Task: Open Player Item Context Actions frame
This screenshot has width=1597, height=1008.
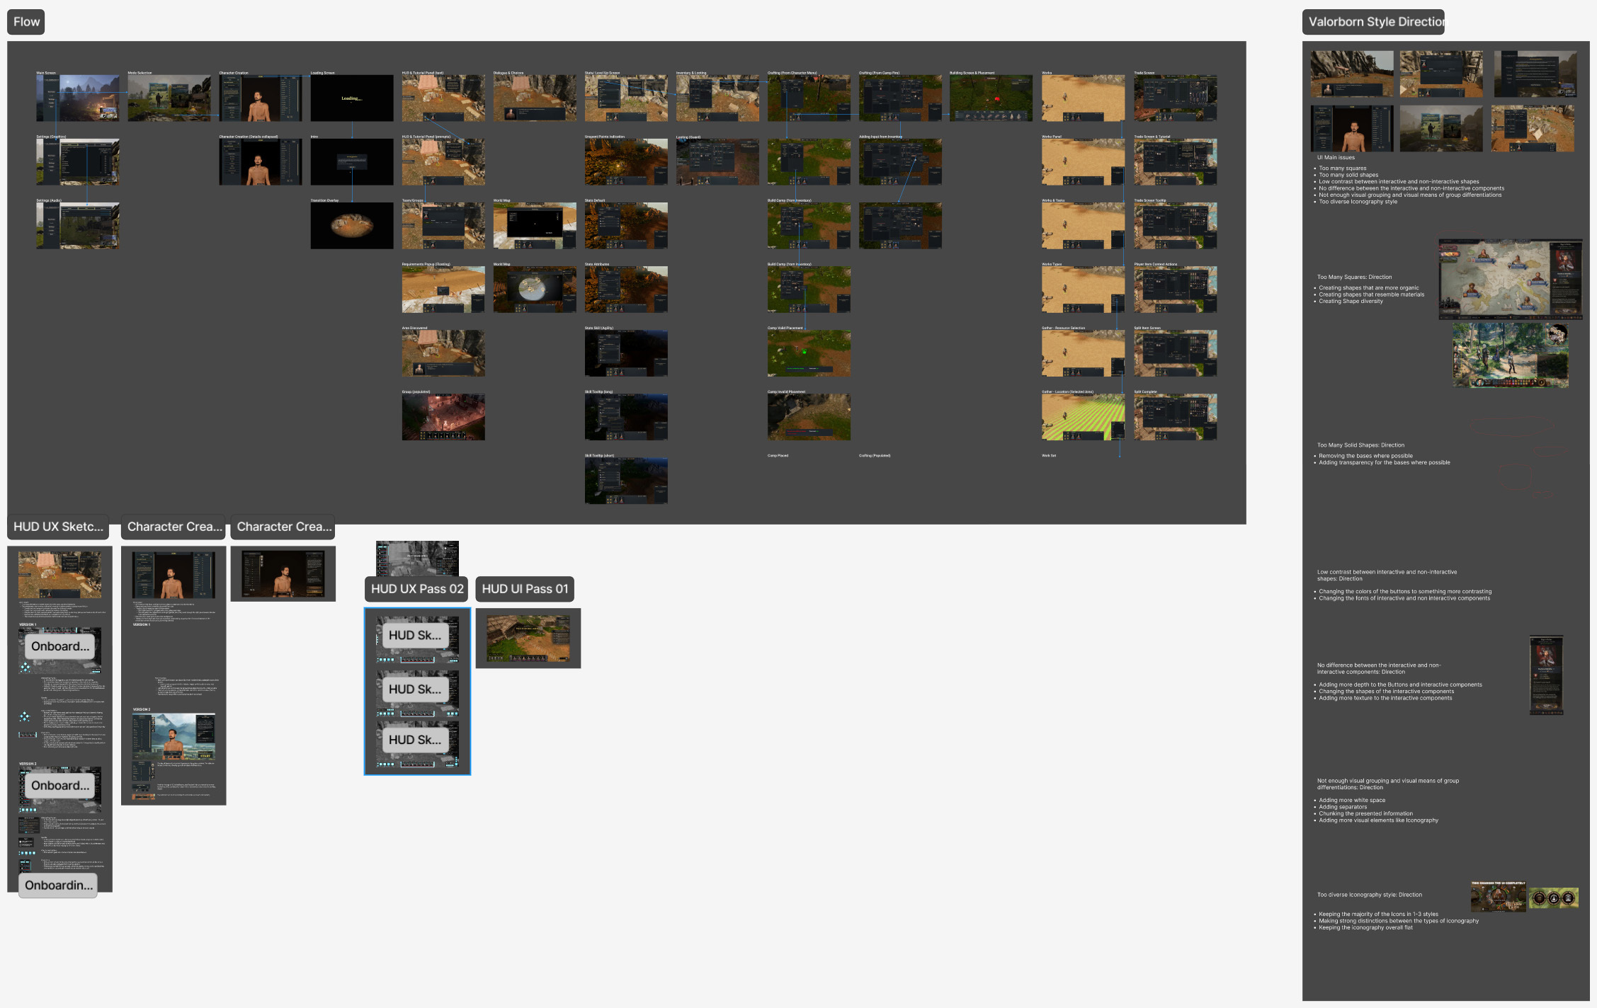Action: [x=1175, y=290]
